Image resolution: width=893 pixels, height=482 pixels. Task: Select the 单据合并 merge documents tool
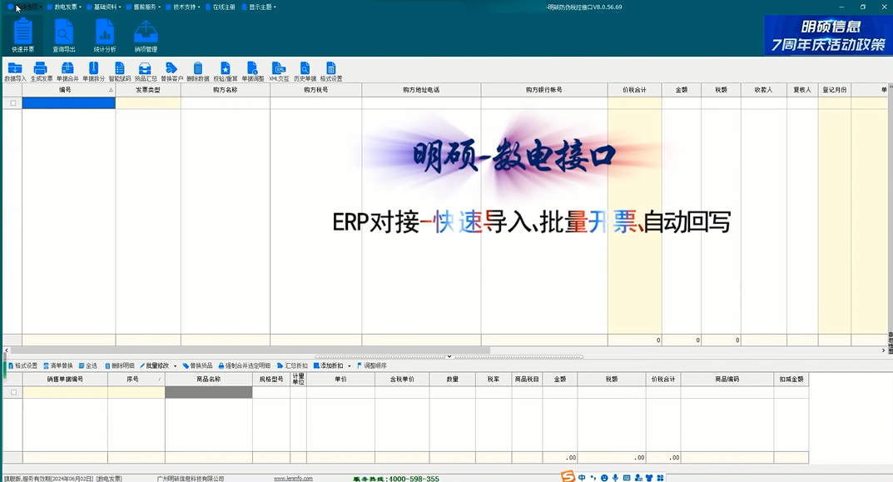coord(67,72)
